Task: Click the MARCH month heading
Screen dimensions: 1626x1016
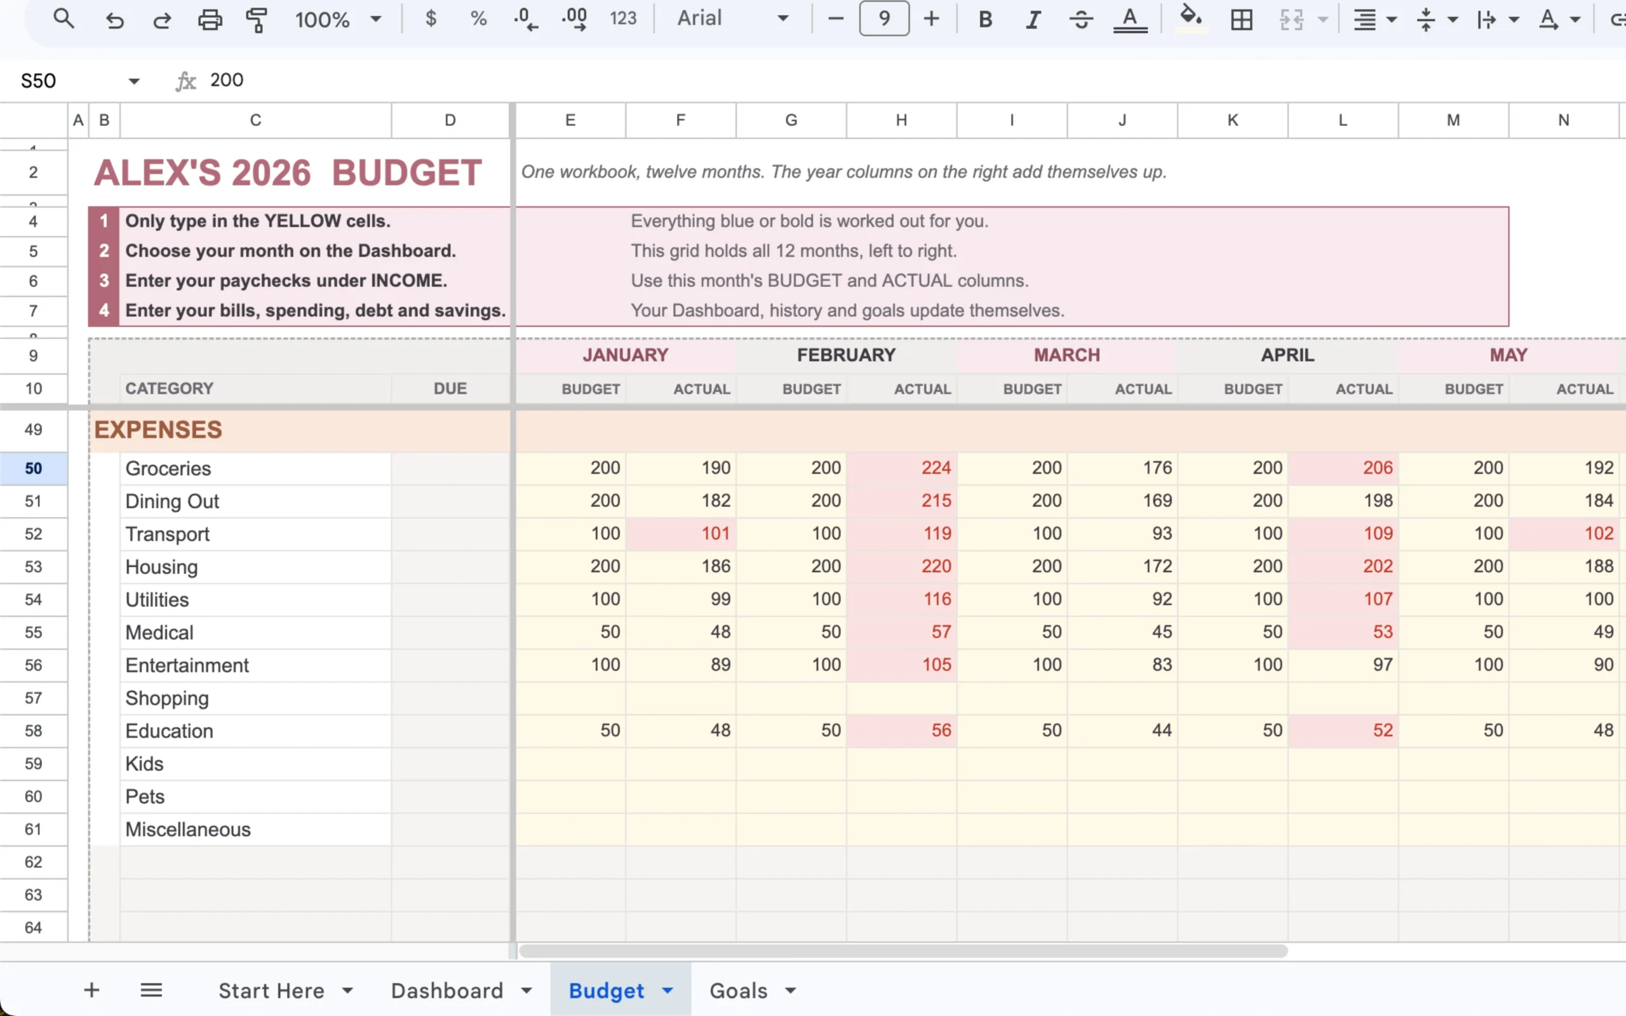Action: pos(1067,355)
